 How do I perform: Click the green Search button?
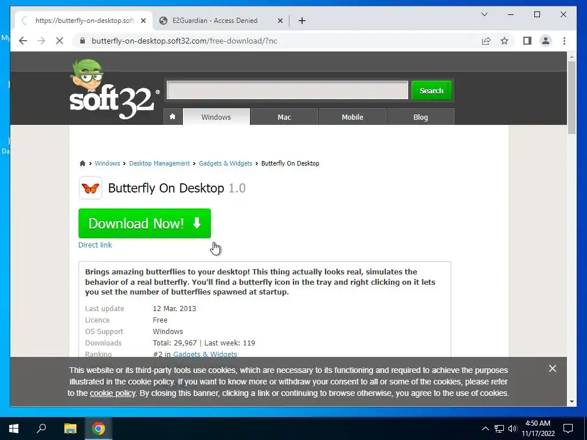tap(431, 91)
